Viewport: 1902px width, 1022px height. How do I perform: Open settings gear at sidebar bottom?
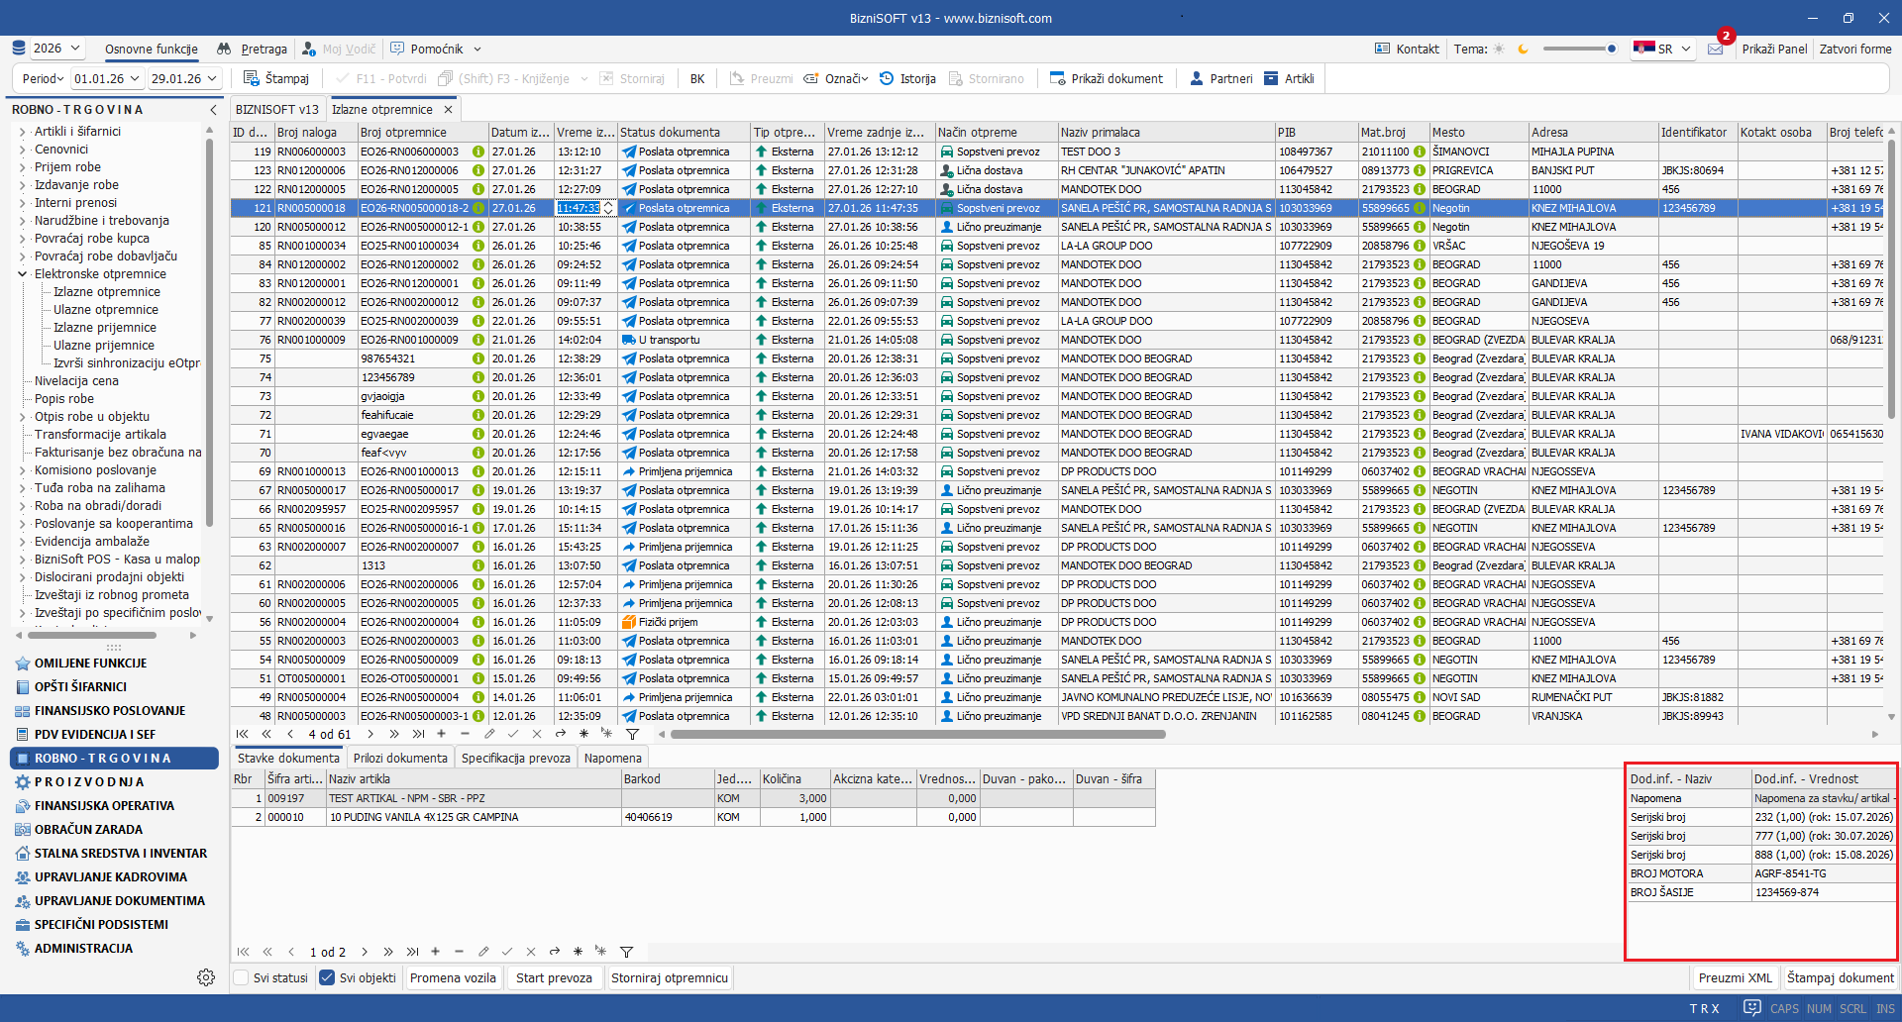coord(206,977)
